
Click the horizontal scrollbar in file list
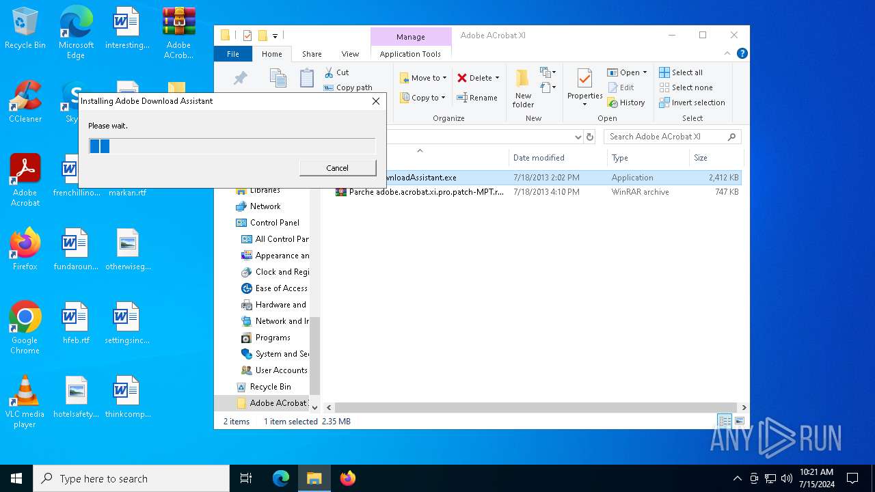tap(535, 407)
